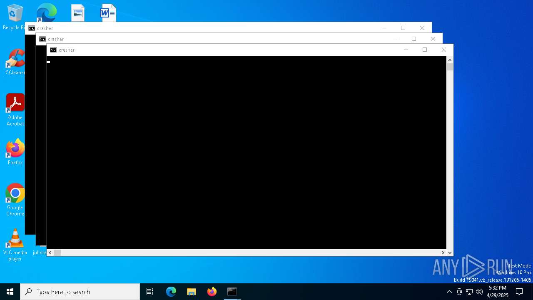Minimize the front crasher window
This screenshot has width=533, height=300.
406,50
